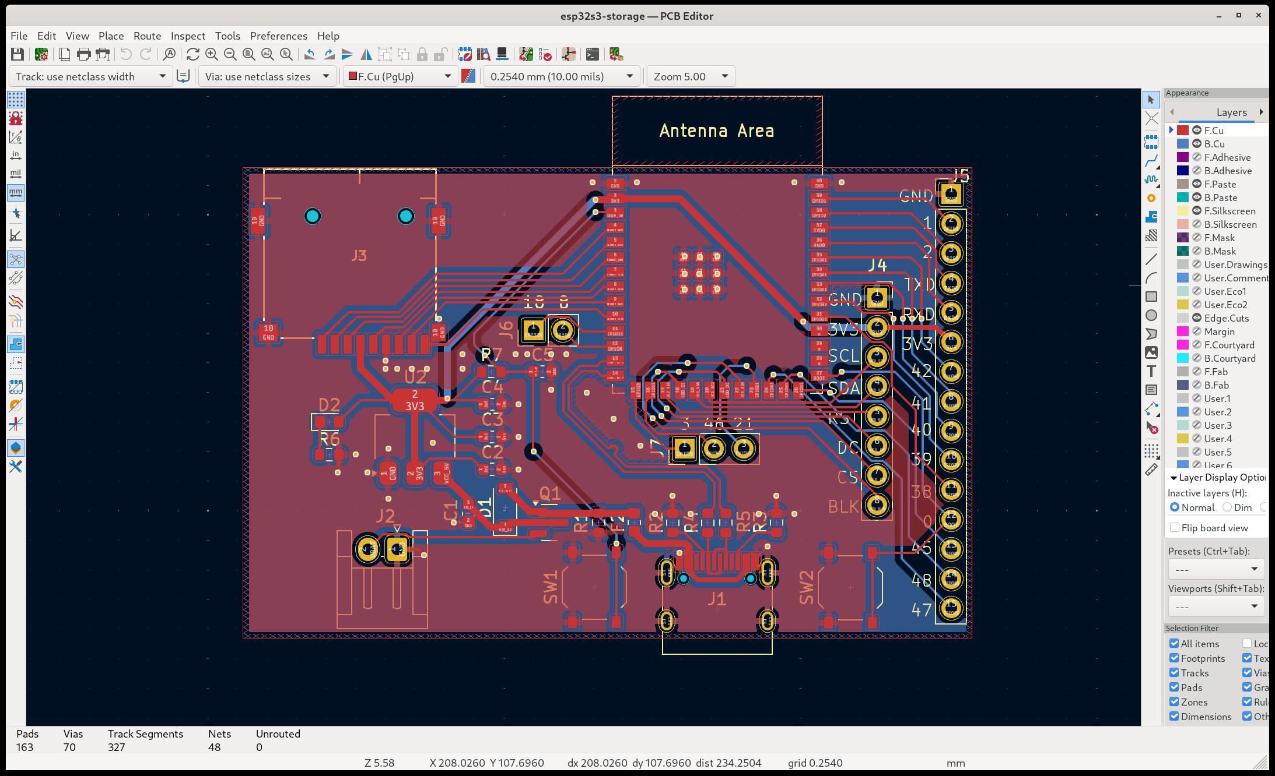
Task: Click the Edge.Cuts layer color swatch
Action: (x=1183, y=318)
